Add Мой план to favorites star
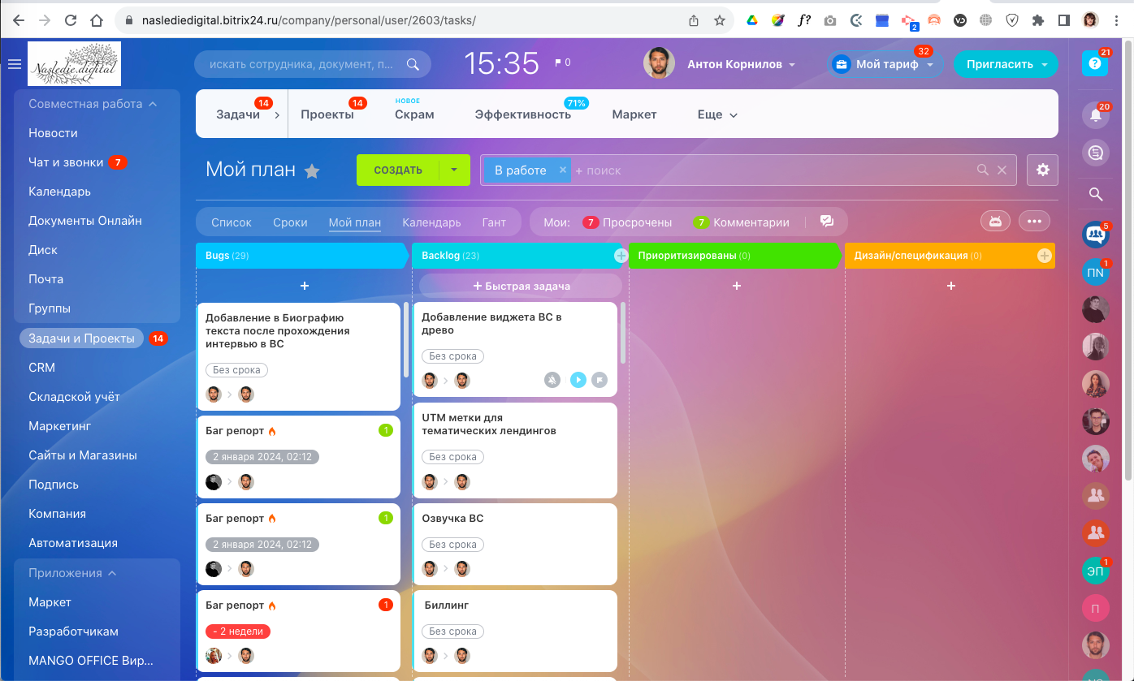Viewport: 1134px width, 681px height. click(x=312, y=170)
